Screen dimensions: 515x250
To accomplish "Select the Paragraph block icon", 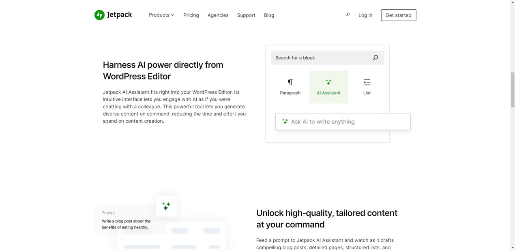I will tap(290, 83).
